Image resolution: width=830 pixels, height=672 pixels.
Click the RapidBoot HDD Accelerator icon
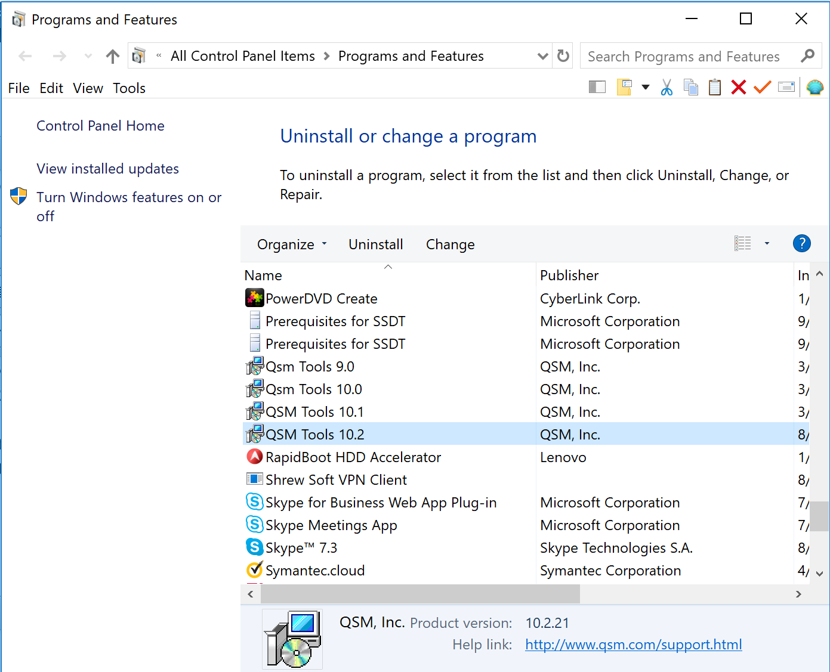pyautogui.click(x=255, y=456)
